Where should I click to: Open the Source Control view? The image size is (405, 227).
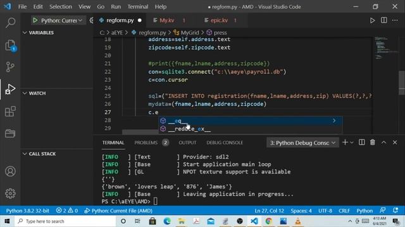click(x=10, y=67)
